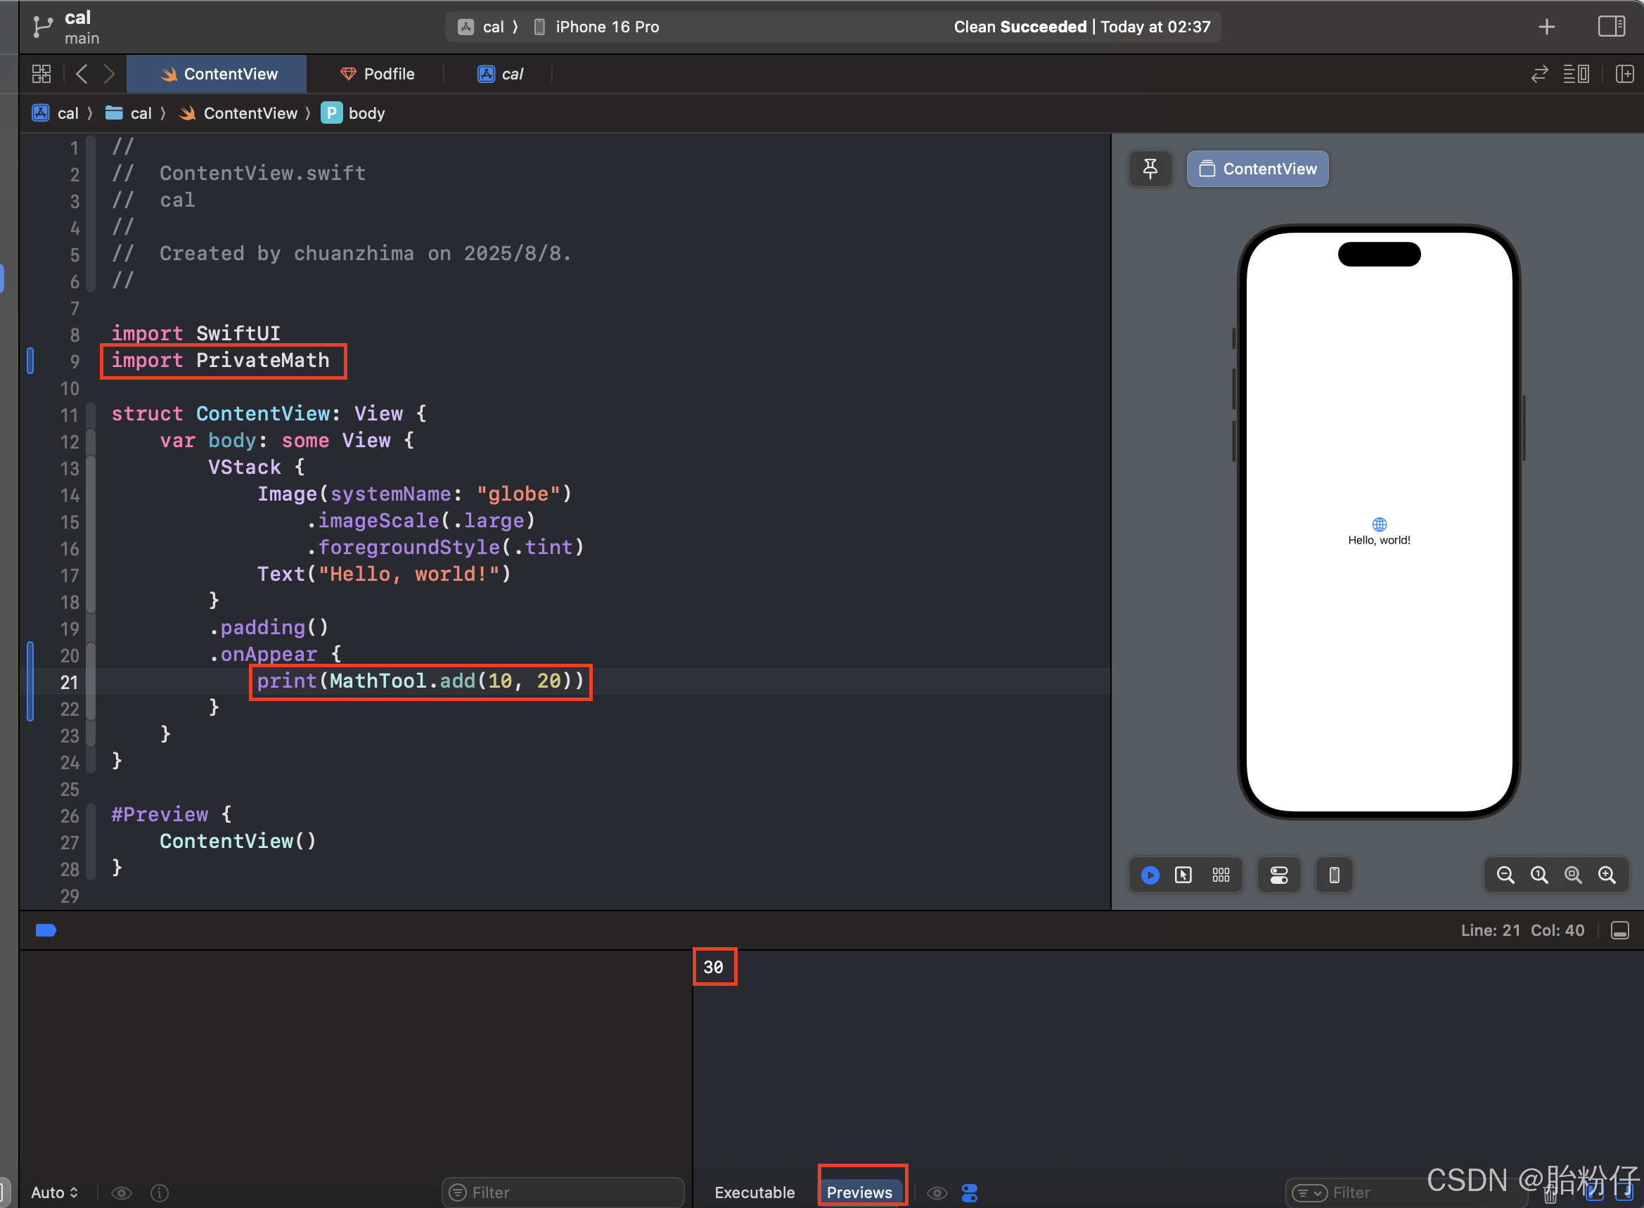
Task: Click the source control branch icon
Action: click(43, 27)
